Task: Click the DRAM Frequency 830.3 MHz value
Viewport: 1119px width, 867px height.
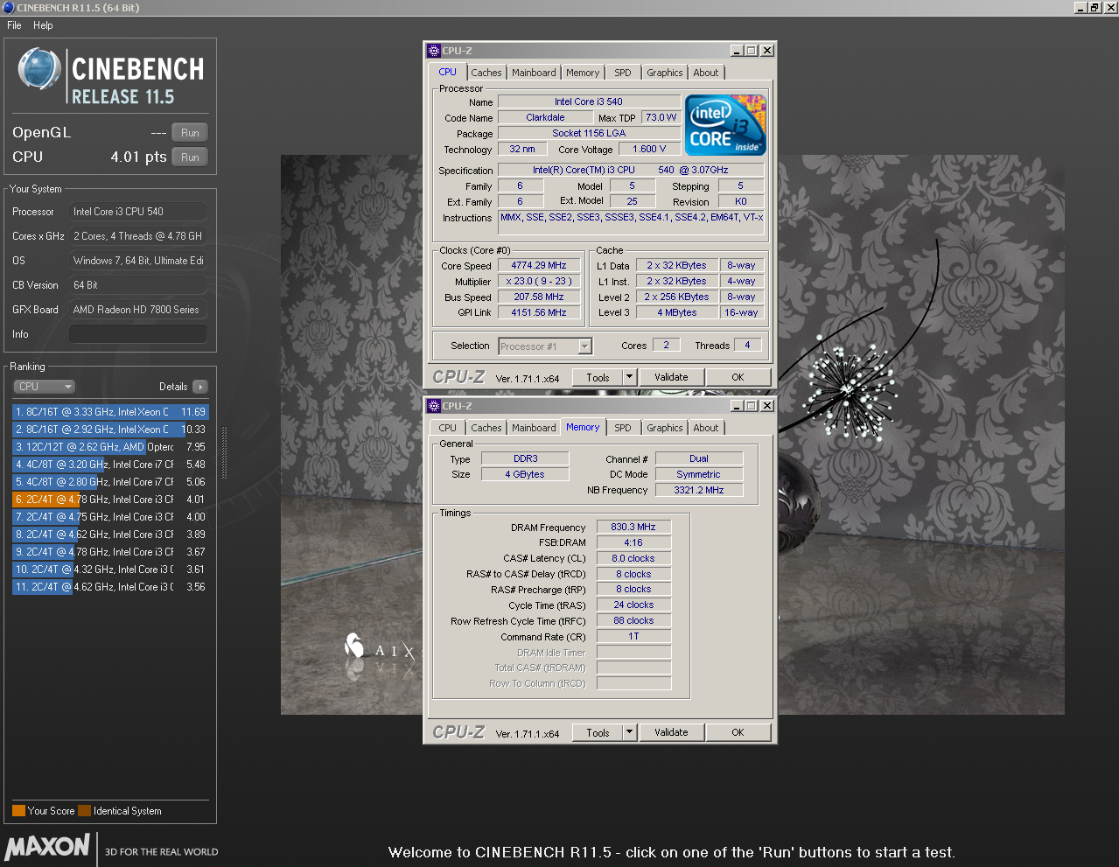Action: (633, 528)
